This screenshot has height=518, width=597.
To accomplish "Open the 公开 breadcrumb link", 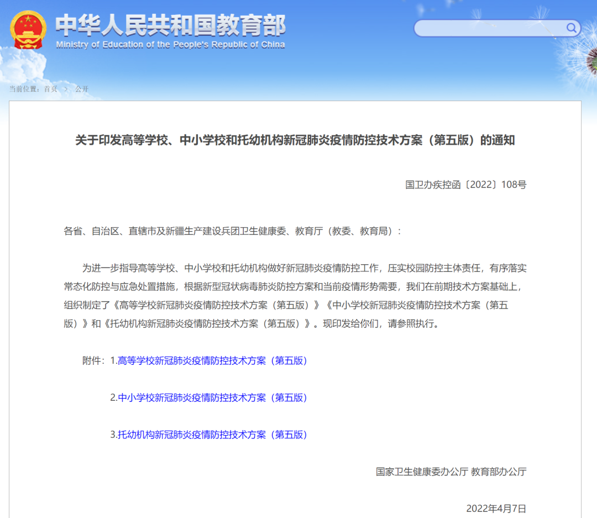I will point(82,89).
